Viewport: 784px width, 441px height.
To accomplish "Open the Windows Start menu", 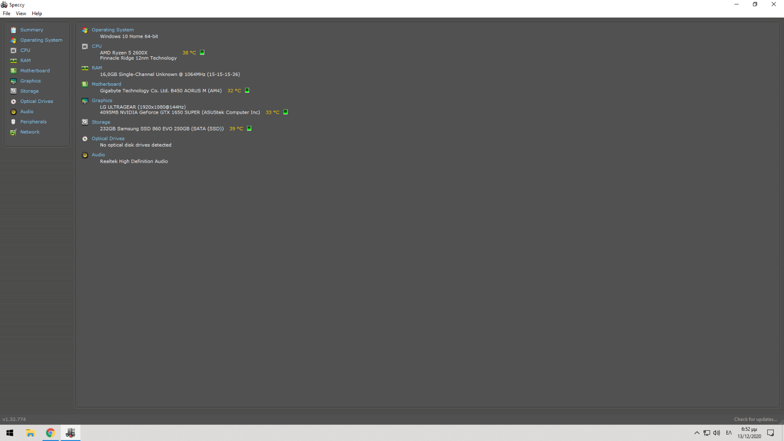I will point(10,433).
